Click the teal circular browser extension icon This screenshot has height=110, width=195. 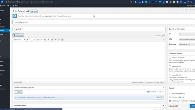click(x=146, y=2)
